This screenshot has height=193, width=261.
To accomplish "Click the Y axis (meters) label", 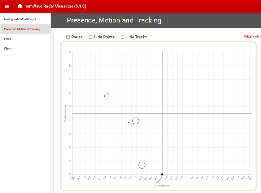I will (x=65, y=113).
